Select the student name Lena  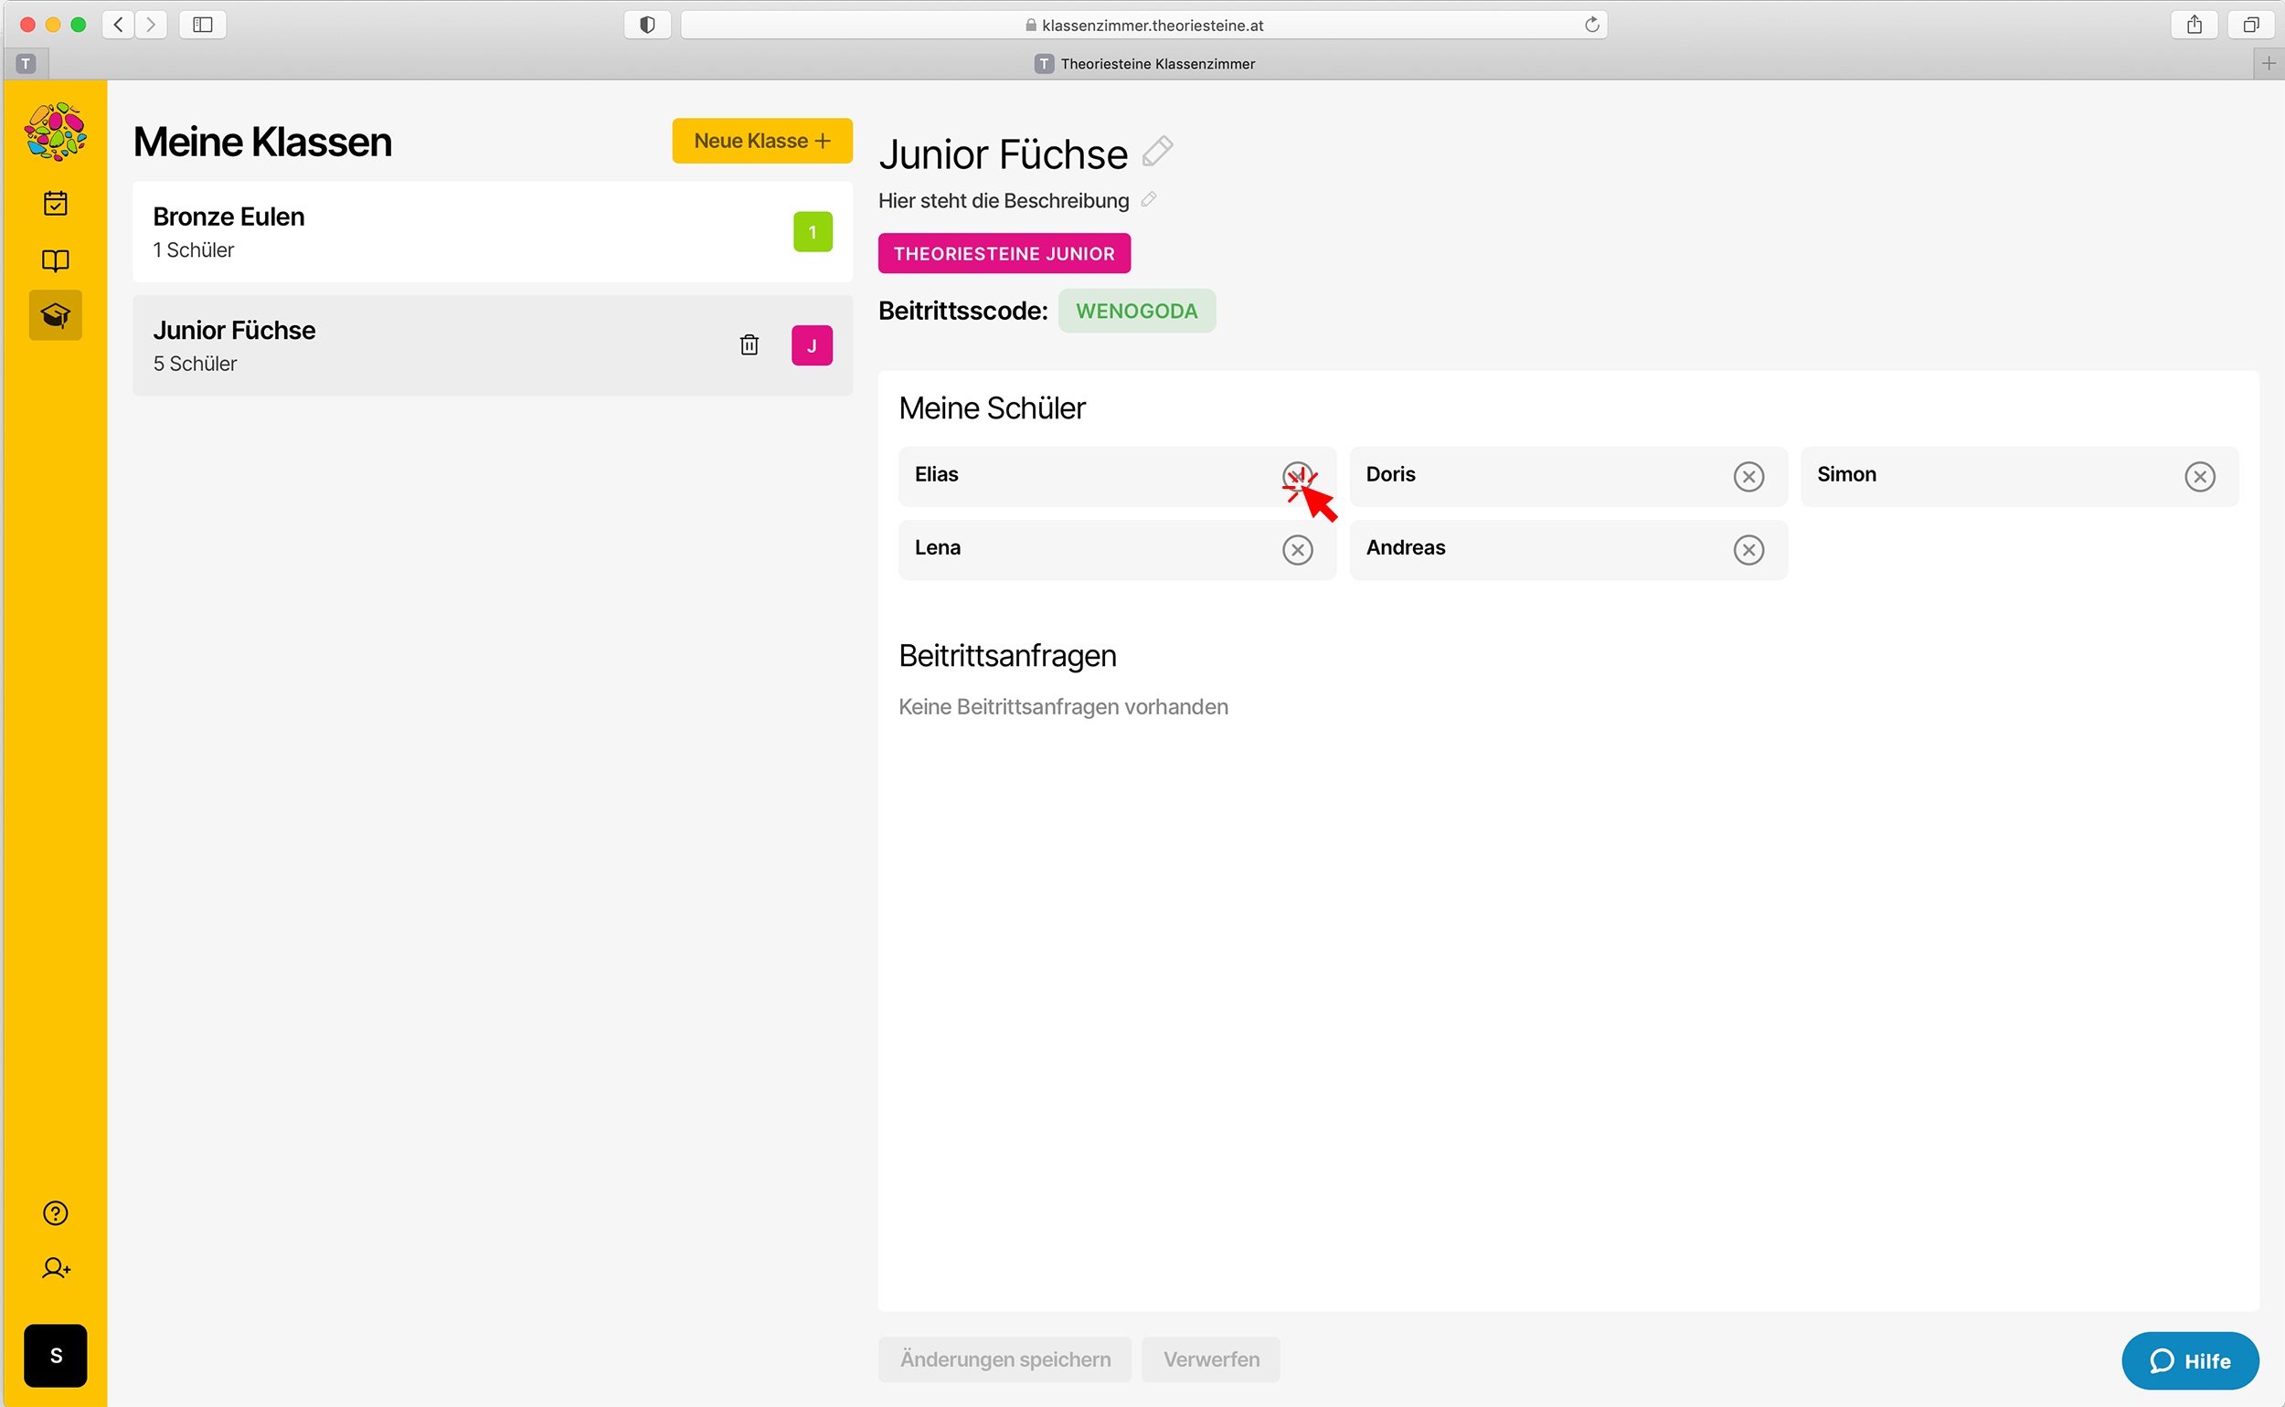click(937, 548)
